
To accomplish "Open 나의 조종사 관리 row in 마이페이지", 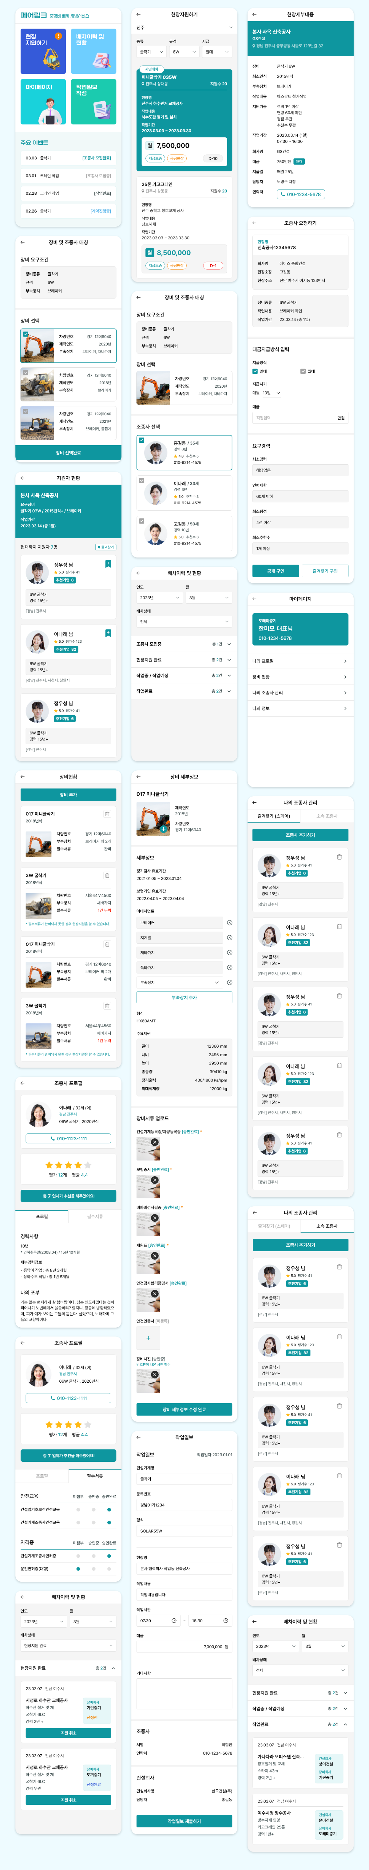I will 300,693.
